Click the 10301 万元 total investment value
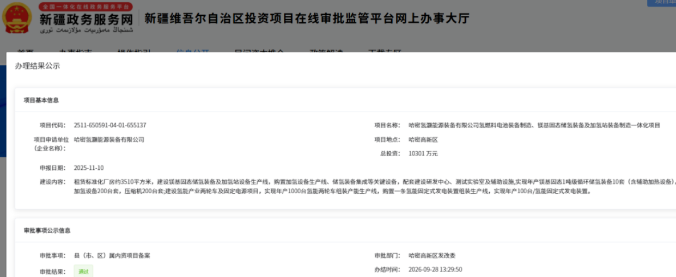 click(423, 153)
